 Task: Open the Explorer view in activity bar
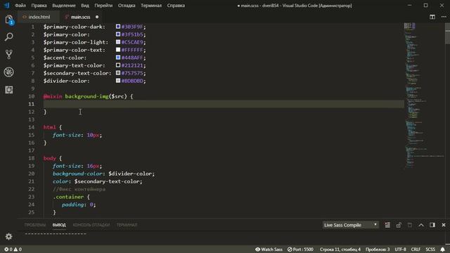tap(9, 20)
